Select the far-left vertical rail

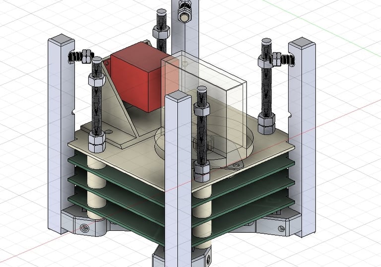click(61, 133)
